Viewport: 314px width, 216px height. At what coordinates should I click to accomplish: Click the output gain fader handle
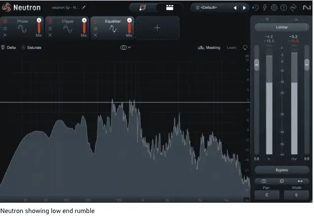pos(307,65)
